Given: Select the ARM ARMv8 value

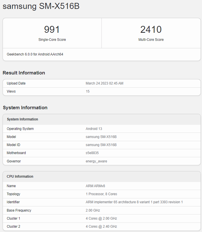Looking at the screenshot, I should click(95, 186).
